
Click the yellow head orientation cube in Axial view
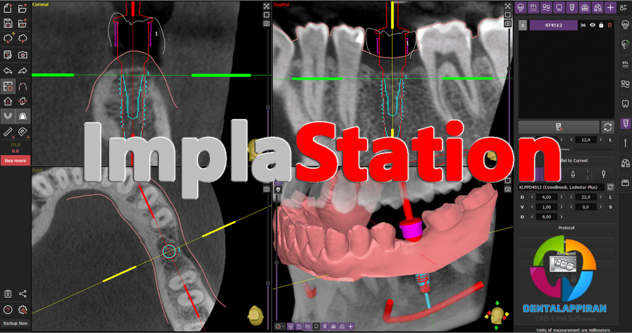pyautogui.click(x=255, y=316)
